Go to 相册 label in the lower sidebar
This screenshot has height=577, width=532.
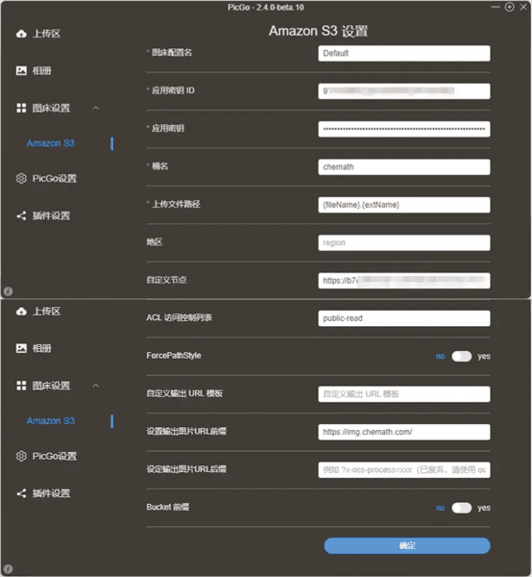coord(42,348)
